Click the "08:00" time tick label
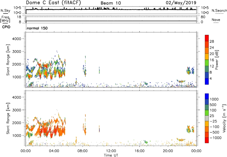The image size is (227, 157). tap(83, 151)
